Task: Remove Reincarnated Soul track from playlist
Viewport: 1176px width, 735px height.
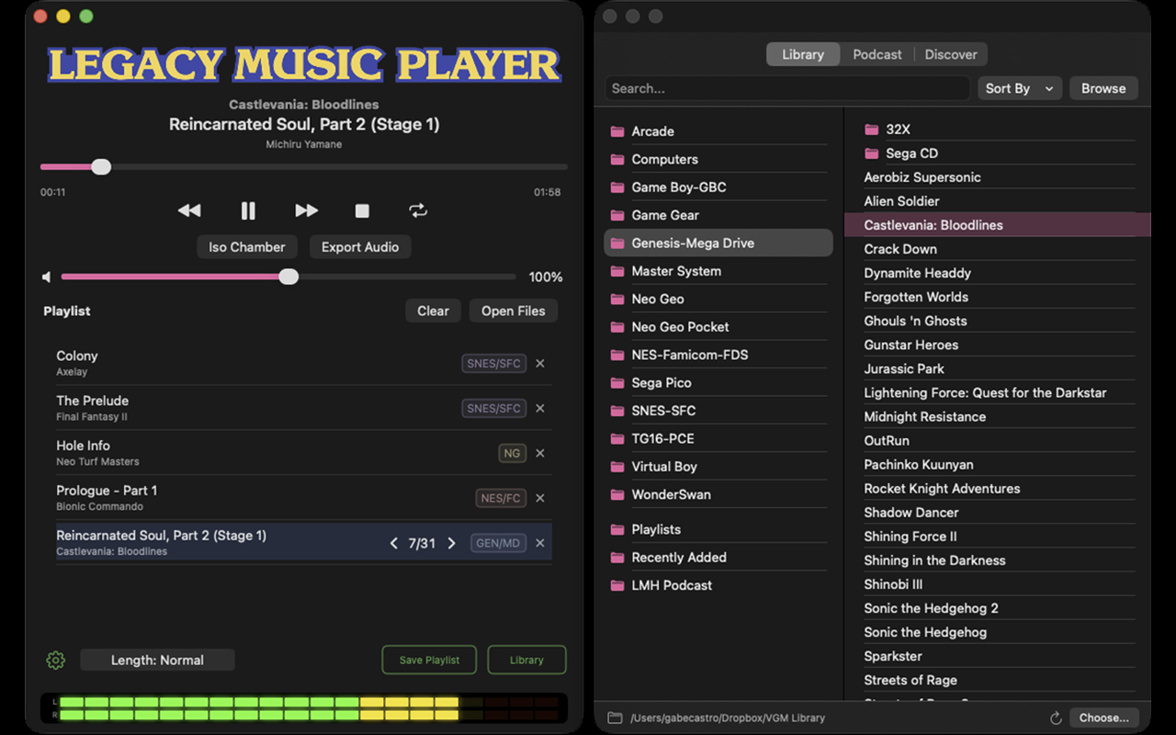Action: point(540,543)
